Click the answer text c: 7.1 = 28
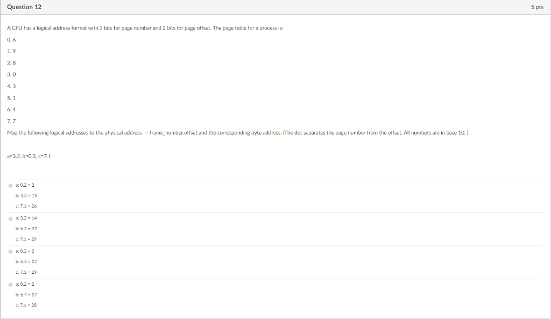Screen dimensions: 551x319 26,305
